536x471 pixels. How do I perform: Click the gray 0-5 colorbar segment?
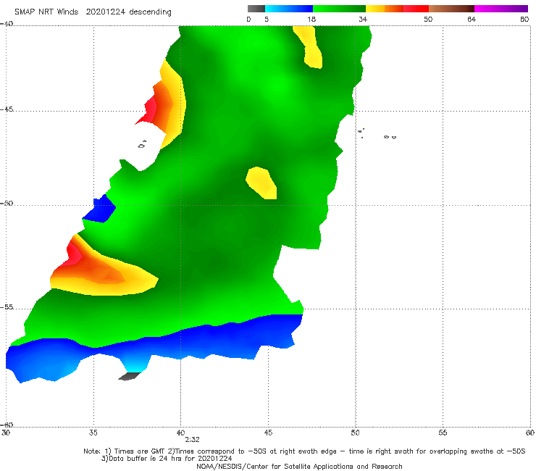click(256, 9)
